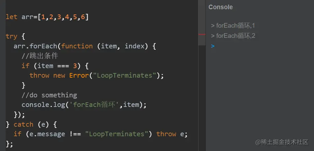314x151 pixels.
Task: Click the line 'let arr=[1,2,3,4,5,6]'
Action: 47,17
